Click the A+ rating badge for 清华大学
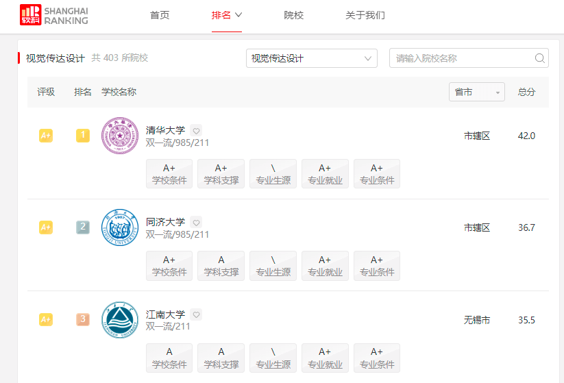Viewport: 564px width, 383px height. pos(46,136)
